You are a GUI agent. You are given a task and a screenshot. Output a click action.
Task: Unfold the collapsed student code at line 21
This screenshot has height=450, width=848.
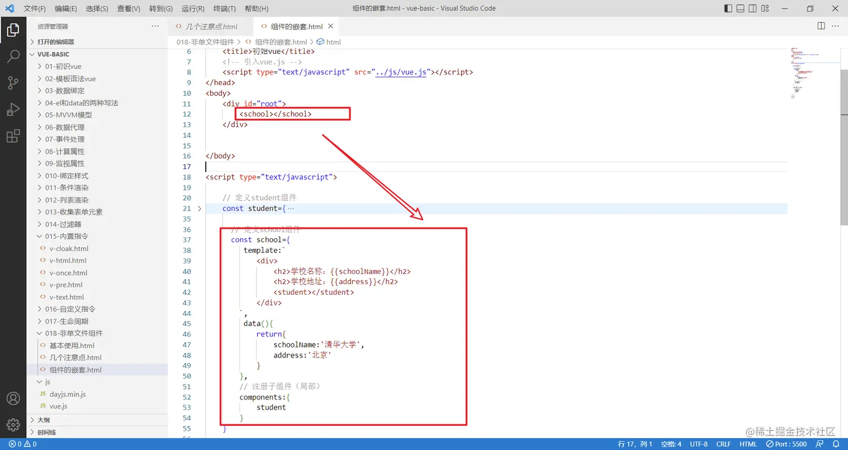pyautogui.click(x=200, y=208)
